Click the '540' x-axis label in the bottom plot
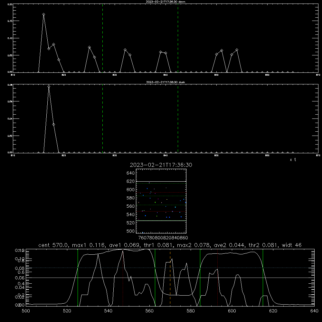Screen dimensions: 322x322 pyautogui.click(x=108, y=311)
